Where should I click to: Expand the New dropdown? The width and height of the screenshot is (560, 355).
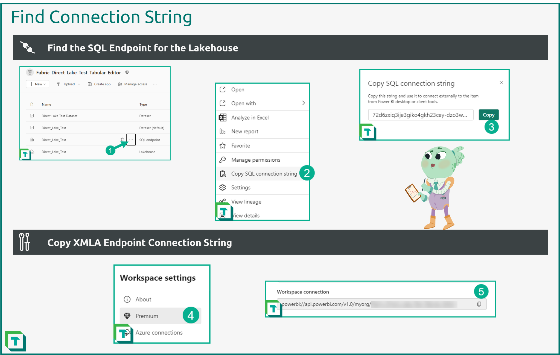37,84
